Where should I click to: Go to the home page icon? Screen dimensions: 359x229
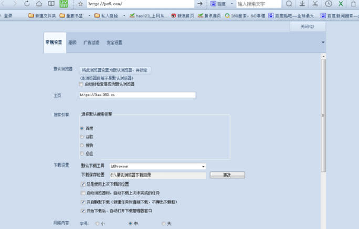[39, 4]
